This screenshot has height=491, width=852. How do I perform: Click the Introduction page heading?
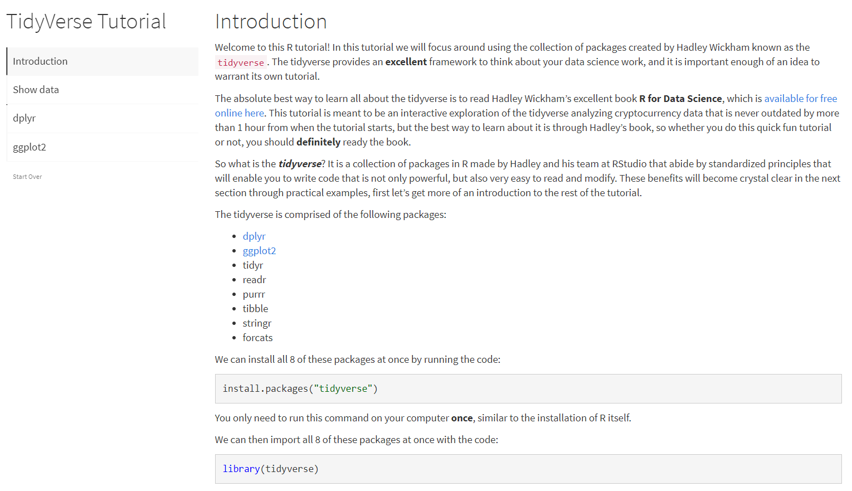(x=271, y=22)
